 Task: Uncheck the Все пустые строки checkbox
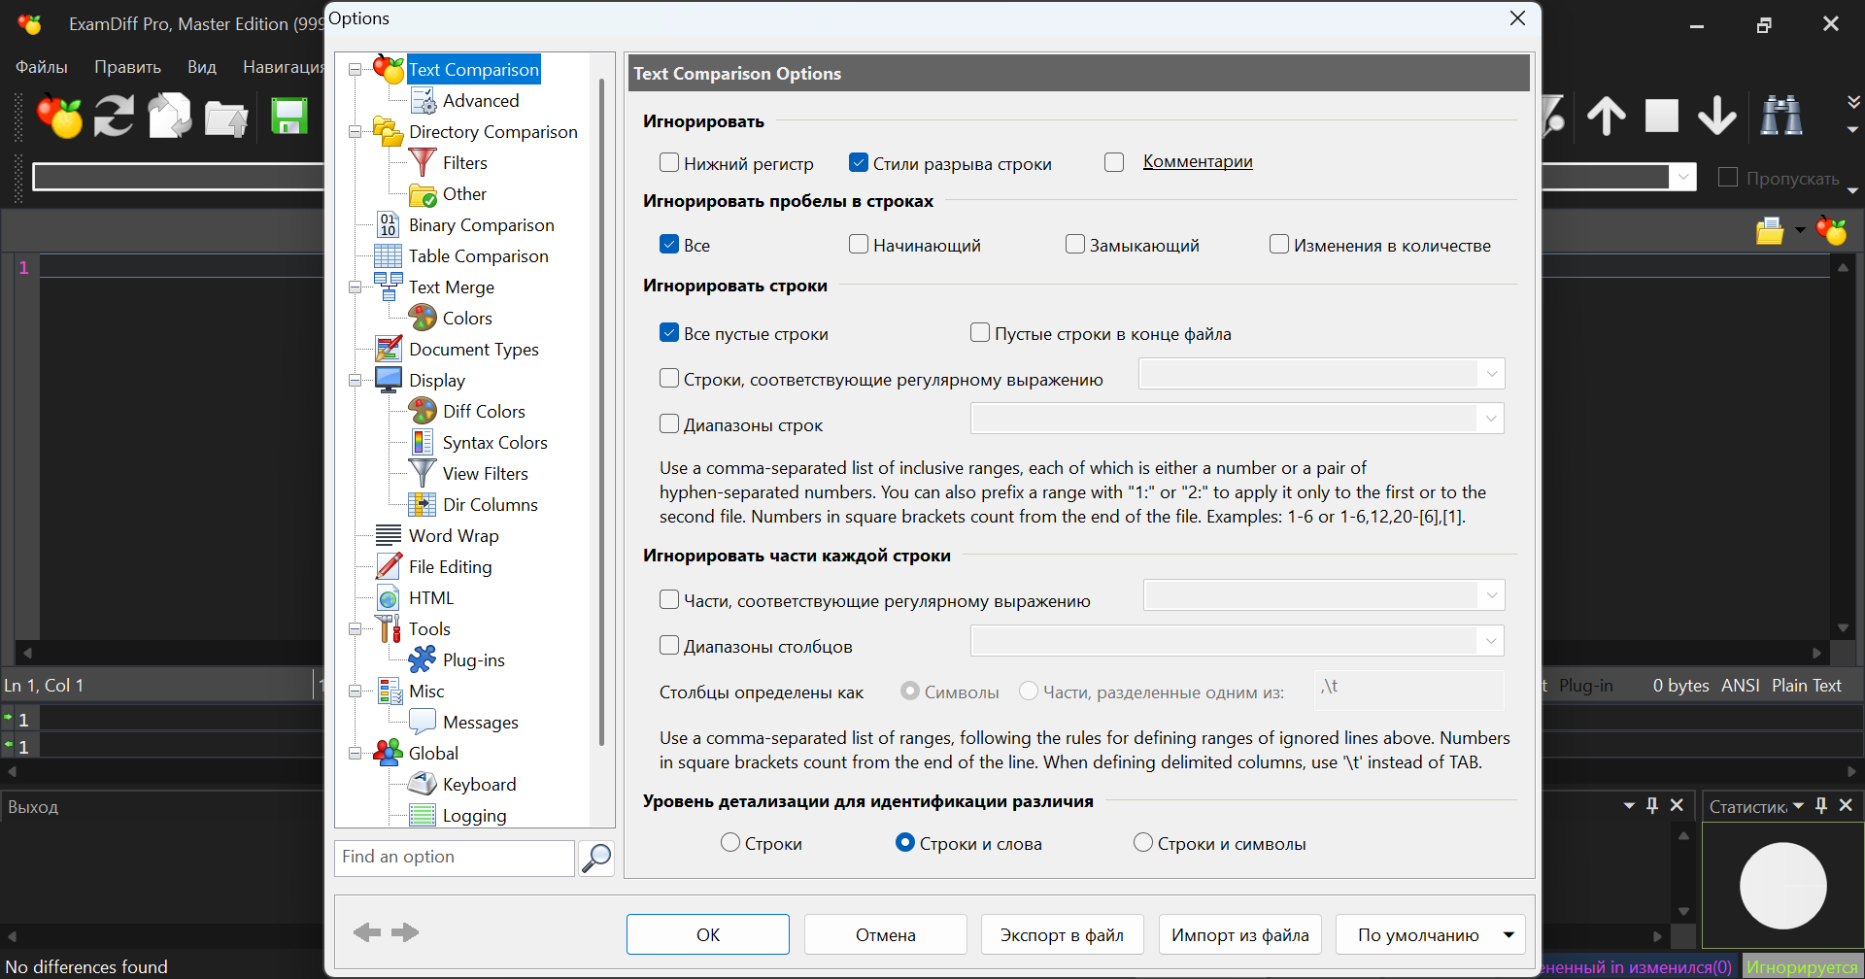[669, 333]
